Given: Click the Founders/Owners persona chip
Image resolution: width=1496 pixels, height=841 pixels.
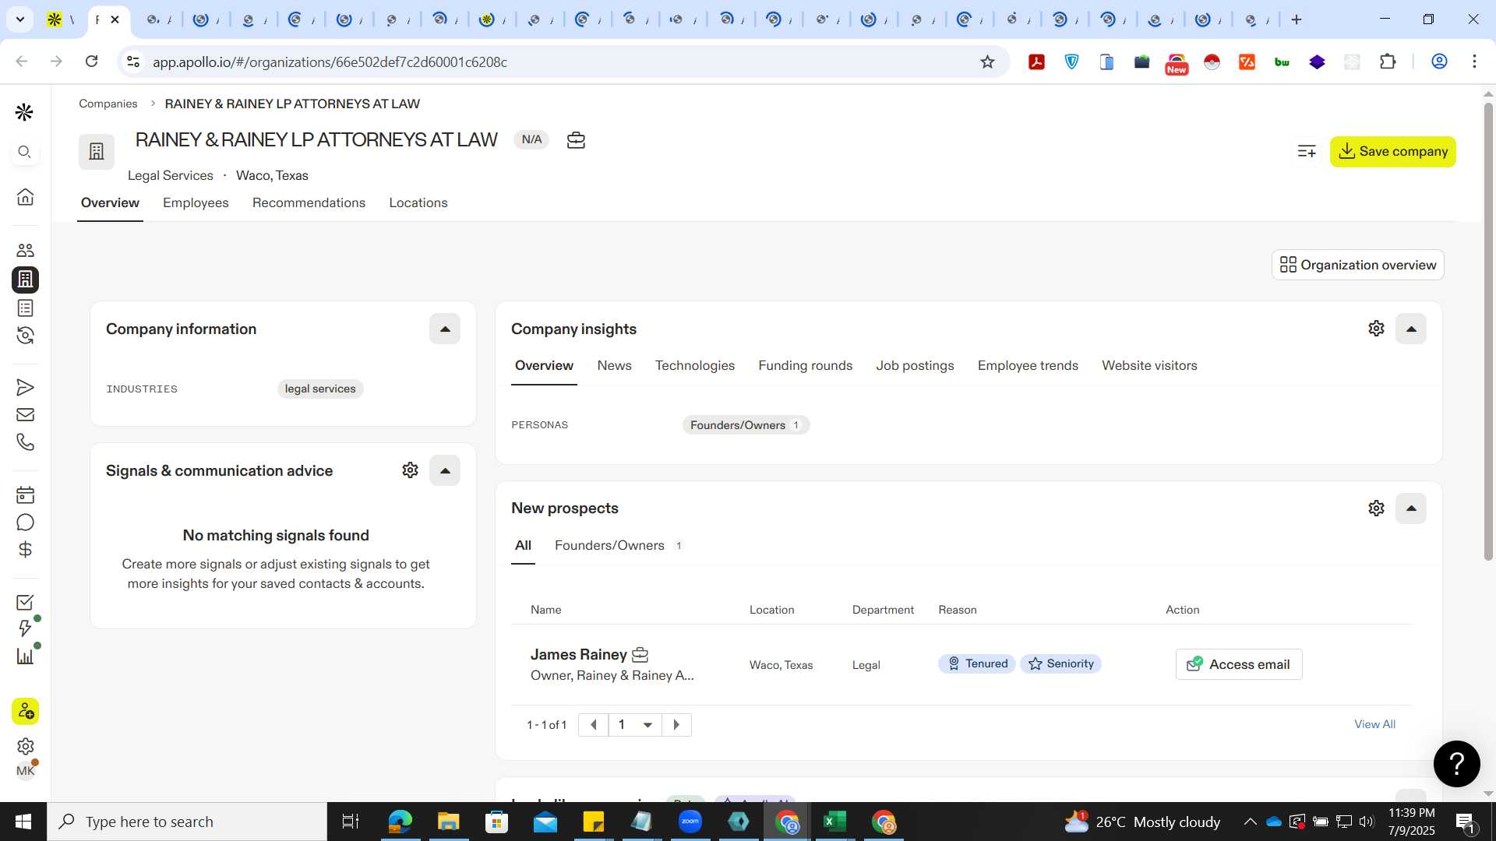Looking at the screenshot, I should click(746, 425).
